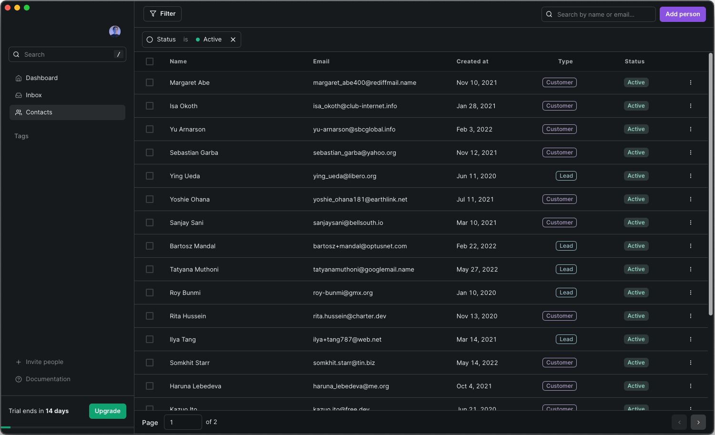Open the Inbox from the sidebar
The height and width of the screenshot is (435, 715).
[x=33, y=95]
